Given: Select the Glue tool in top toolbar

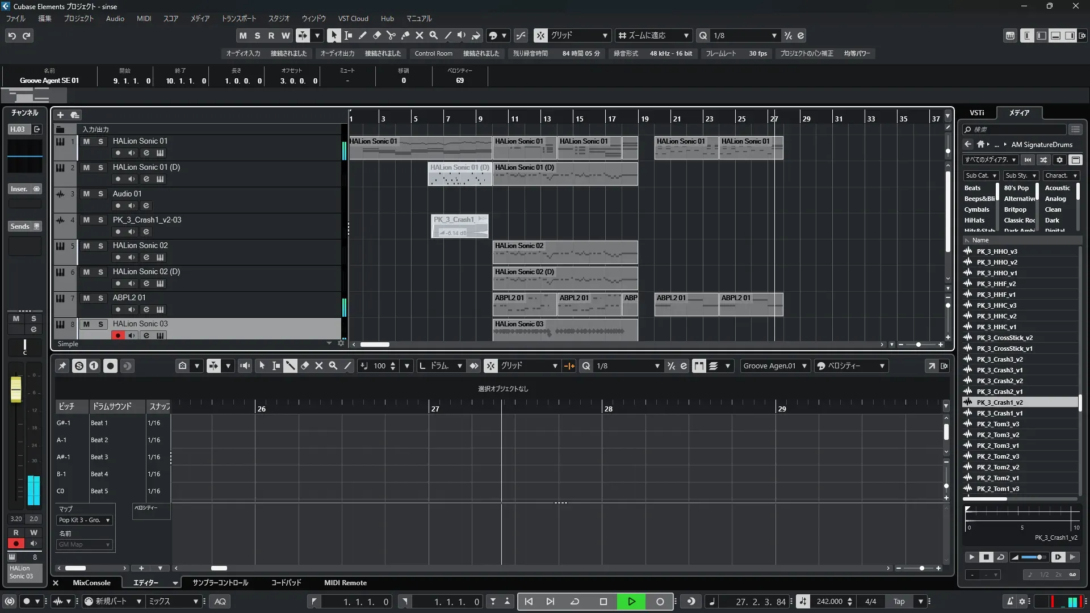Looking at the screenshot, I should [405, 35].
